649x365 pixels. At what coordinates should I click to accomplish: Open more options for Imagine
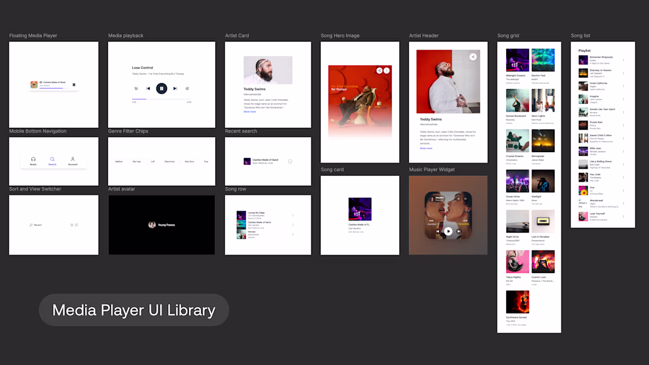click(624, 99)
